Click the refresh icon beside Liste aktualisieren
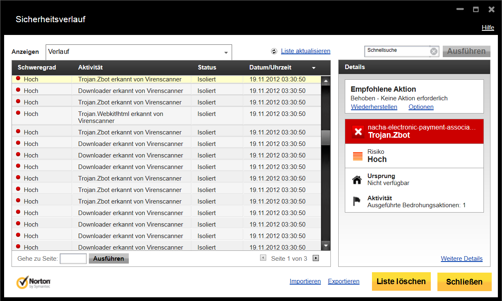 (x=274, y=51)
